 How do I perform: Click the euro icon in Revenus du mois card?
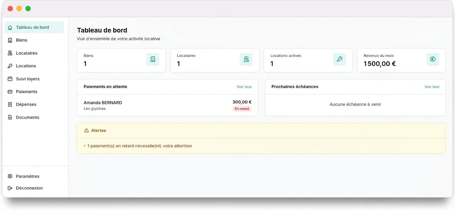click(x=433, y=59)
